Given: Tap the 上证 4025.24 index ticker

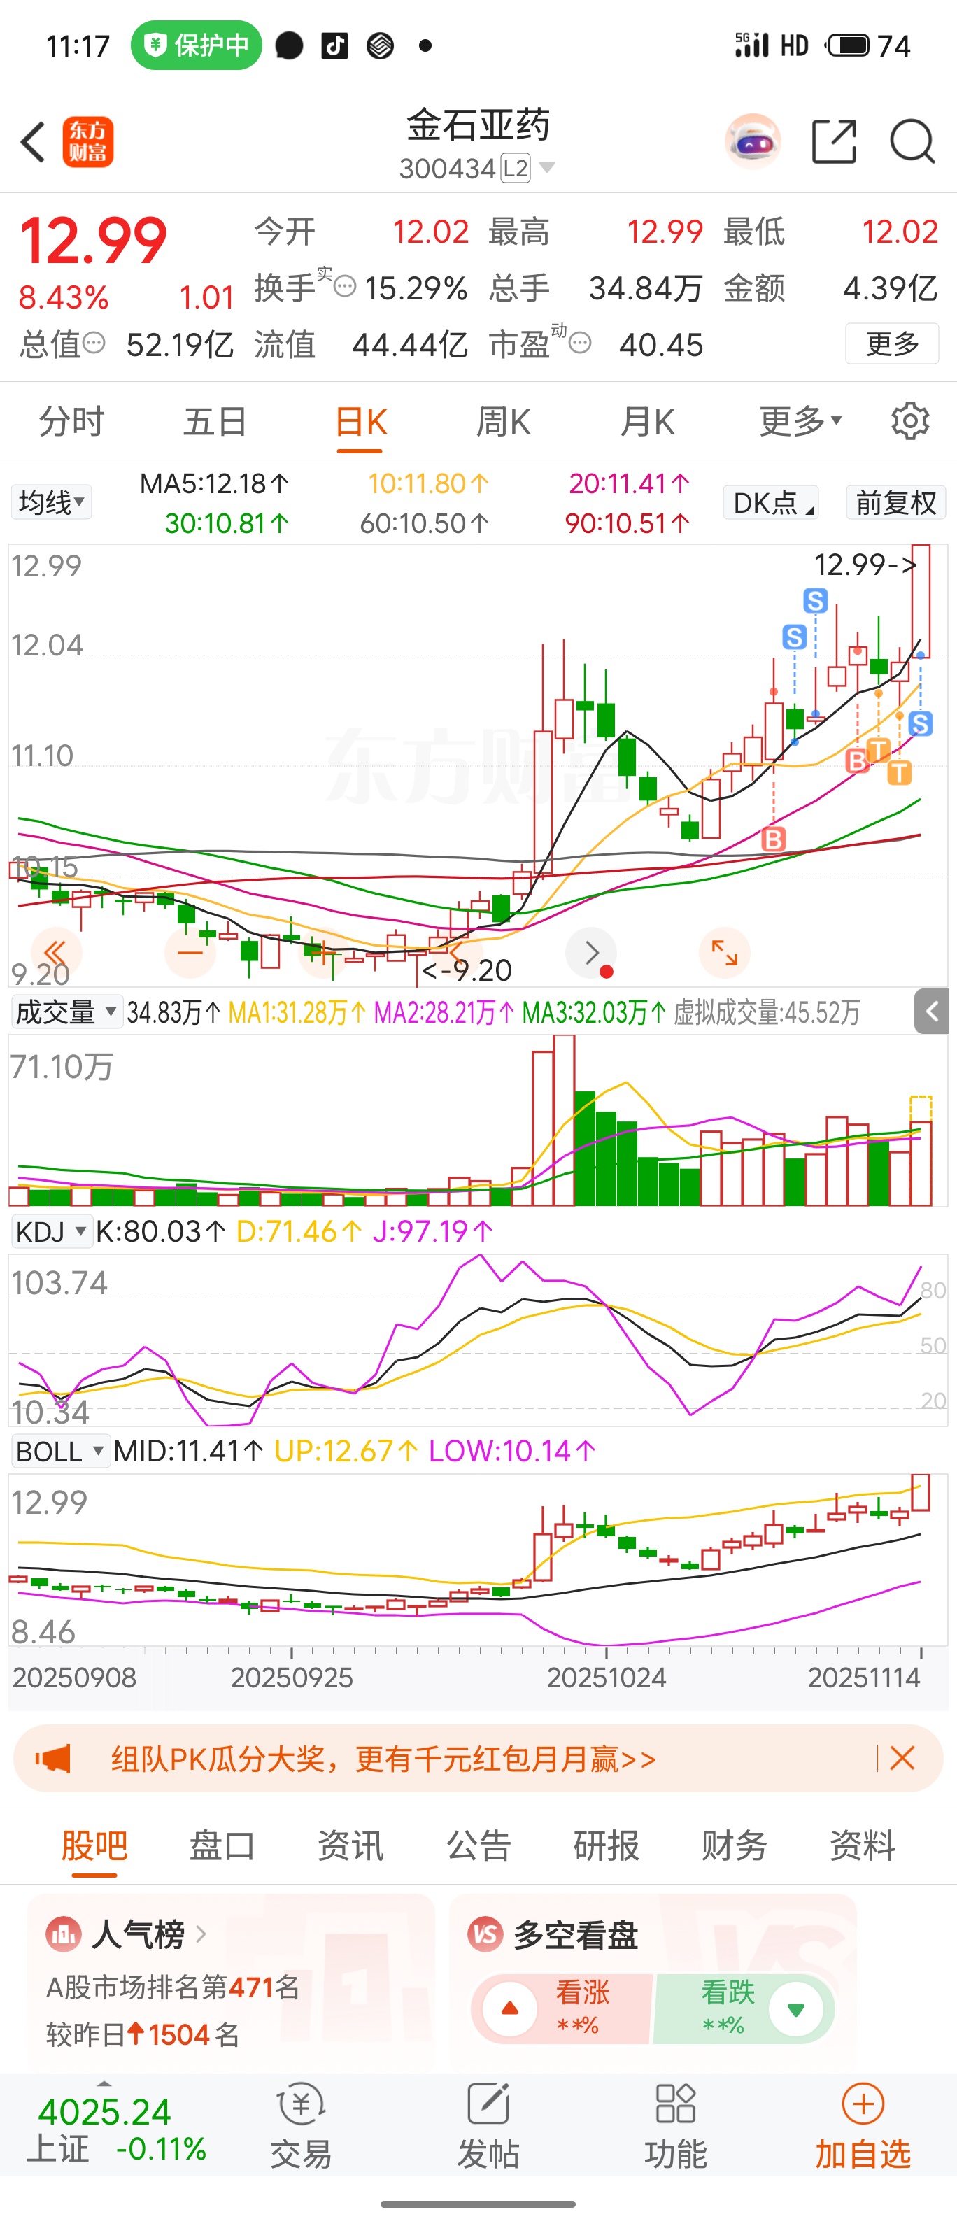Looking at the screenshot, I should 117,2130.
